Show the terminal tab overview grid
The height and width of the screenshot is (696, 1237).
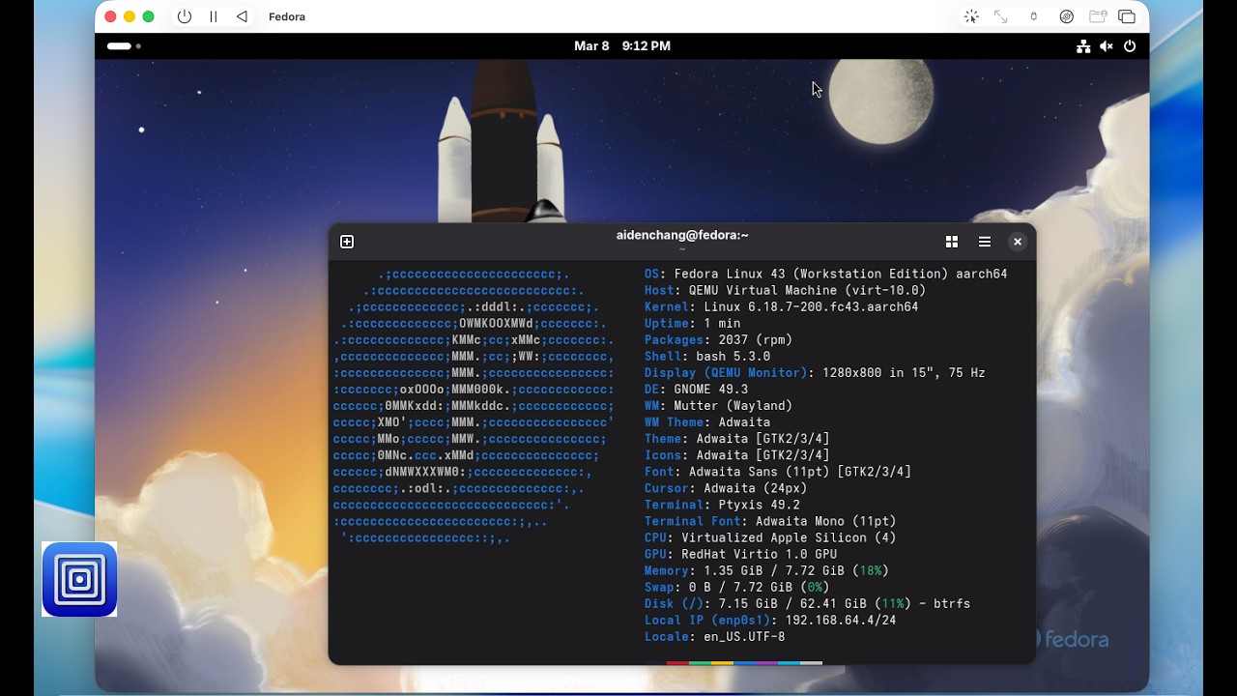click(952, 242)
